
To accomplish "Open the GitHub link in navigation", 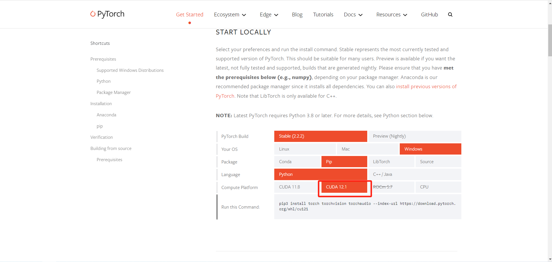I will pyautogui.click(x=429, y=15).
